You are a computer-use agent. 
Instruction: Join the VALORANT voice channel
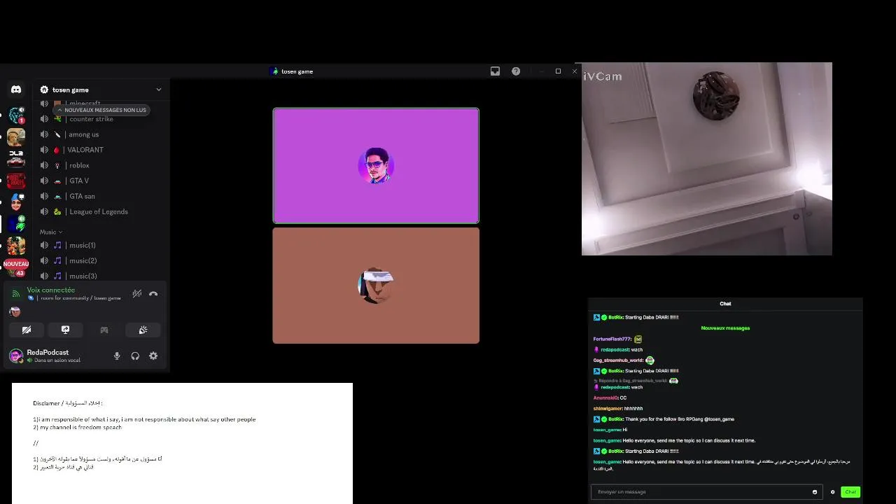(101, 150)
